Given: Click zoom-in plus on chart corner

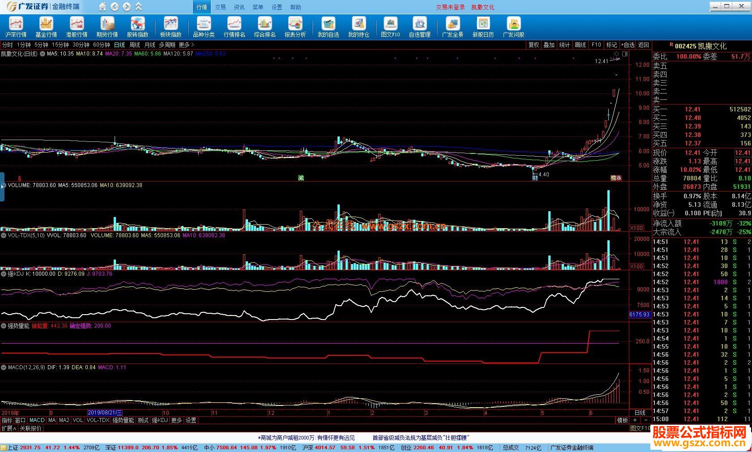Looking at the screenshot, I should point(635,420).
